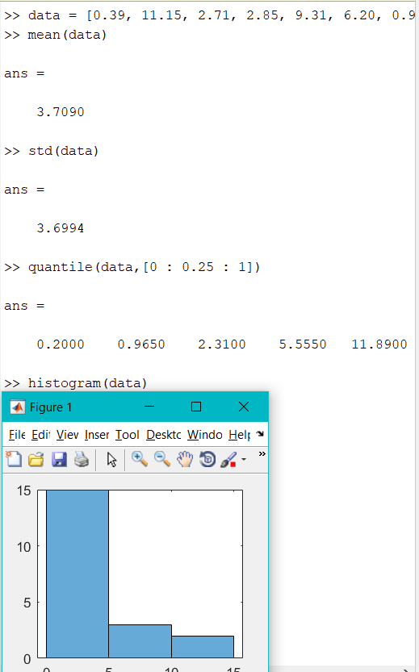419x672 pixels.
Task: Activate the Zoom In magnifier tool
Action: point(140,459)
